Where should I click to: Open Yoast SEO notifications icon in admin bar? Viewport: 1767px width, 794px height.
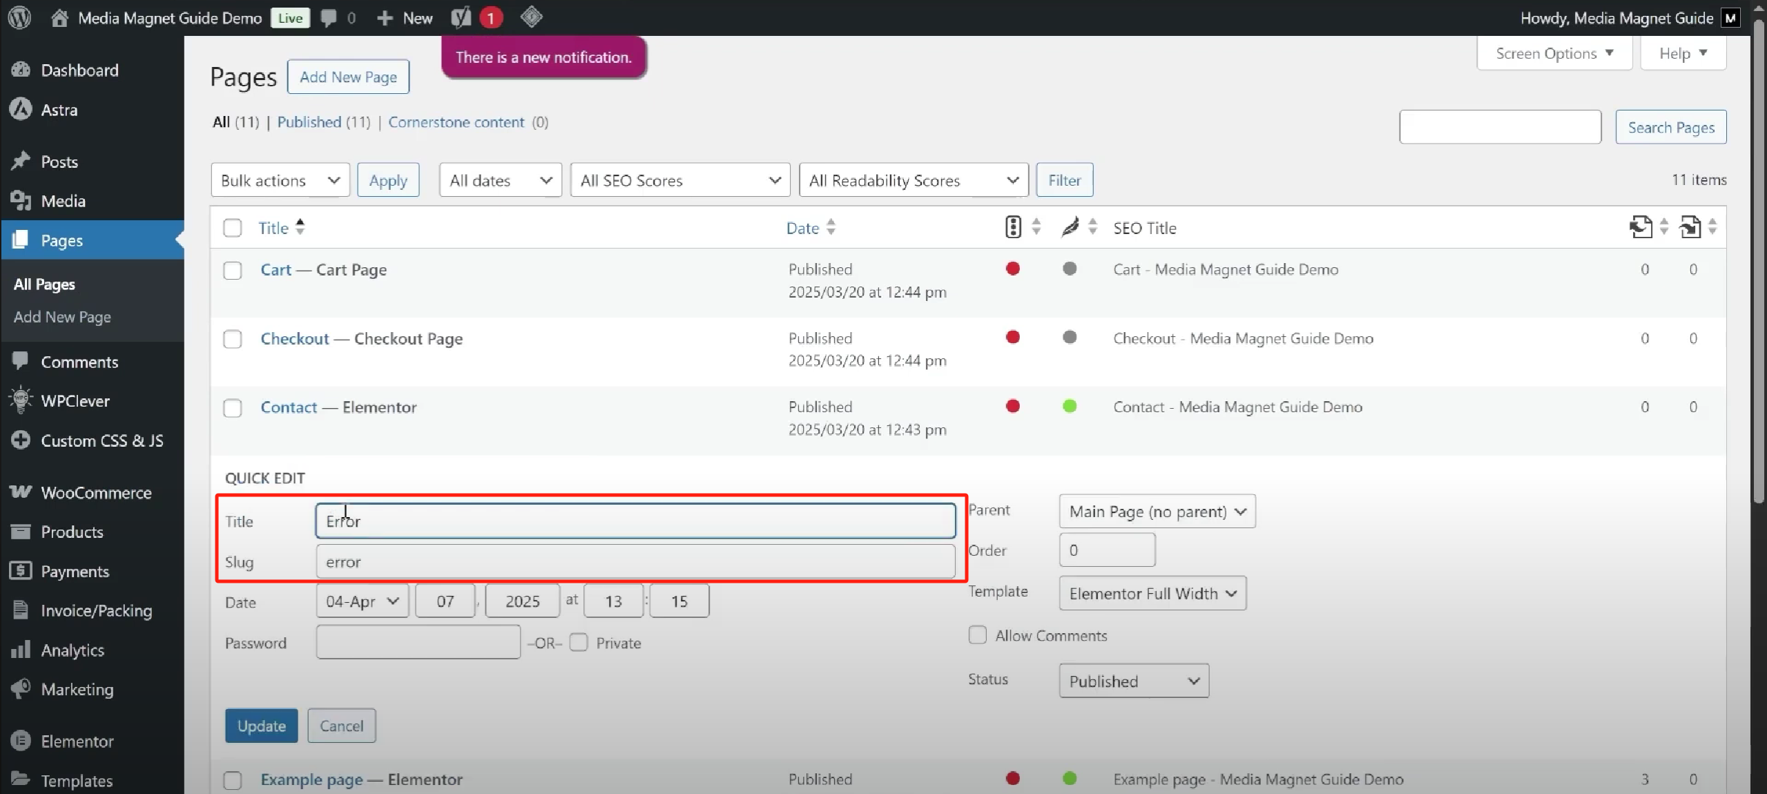pyautogui.click(x=461, y=17)
